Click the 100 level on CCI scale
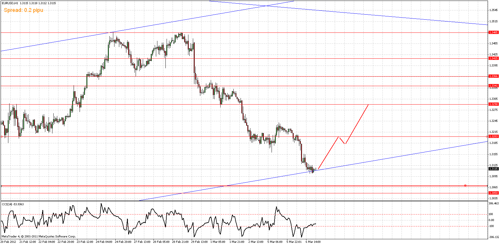The height and width of the screenshot is (244, 499). point(491,214)
